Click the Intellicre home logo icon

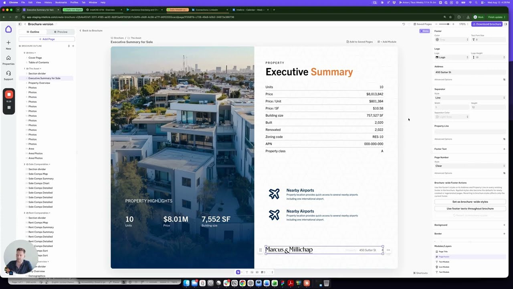tap(8, 29)
